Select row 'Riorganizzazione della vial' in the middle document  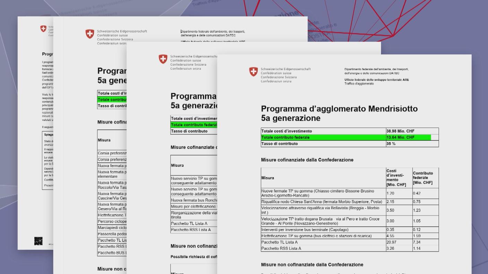tap(194, 215)
